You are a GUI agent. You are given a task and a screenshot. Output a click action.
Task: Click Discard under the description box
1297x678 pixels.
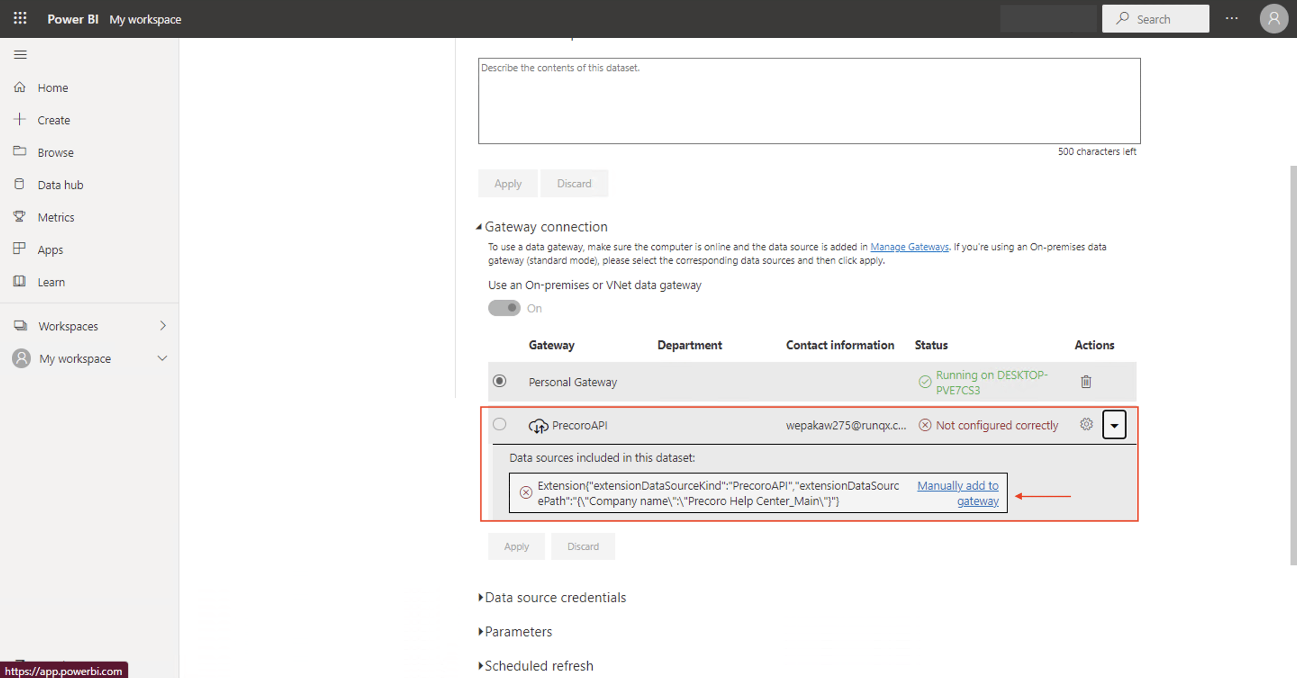coord(574,184)
